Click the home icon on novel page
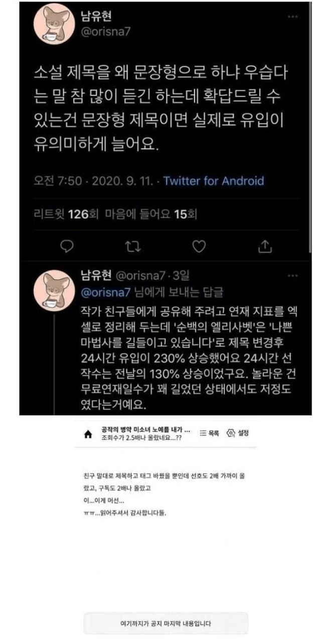 pos(88,434)
